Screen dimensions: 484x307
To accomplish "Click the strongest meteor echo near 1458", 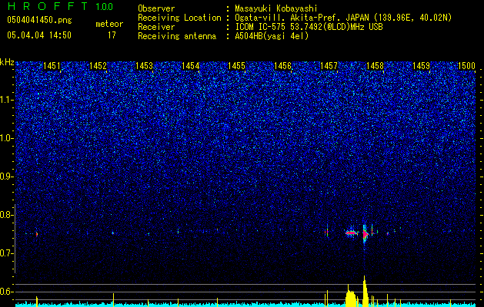I will coord(365,234).
